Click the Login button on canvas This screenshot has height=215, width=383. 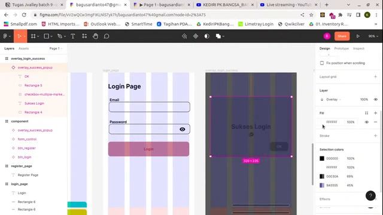[x=148, y=149]
